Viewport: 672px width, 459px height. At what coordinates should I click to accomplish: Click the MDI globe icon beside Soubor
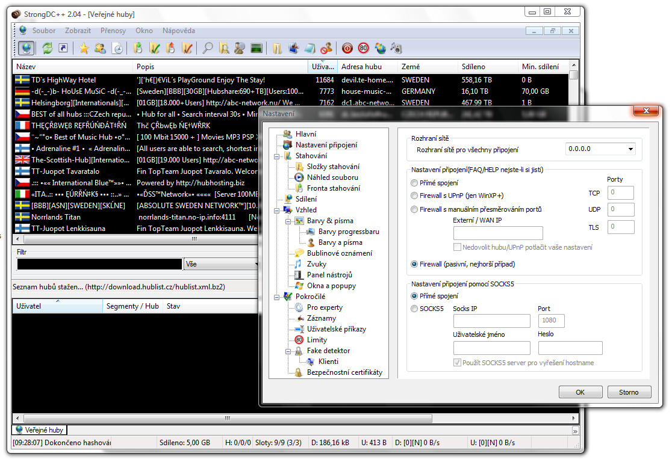[x=23, y=31]
